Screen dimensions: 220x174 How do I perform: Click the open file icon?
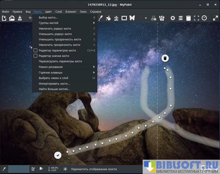click(12, 18)
